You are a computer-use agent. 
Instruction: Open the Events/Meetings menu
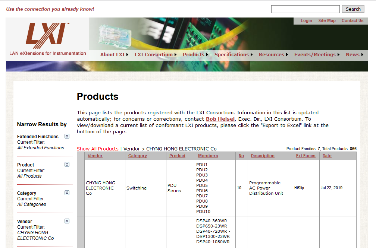(x=317, y=55)
